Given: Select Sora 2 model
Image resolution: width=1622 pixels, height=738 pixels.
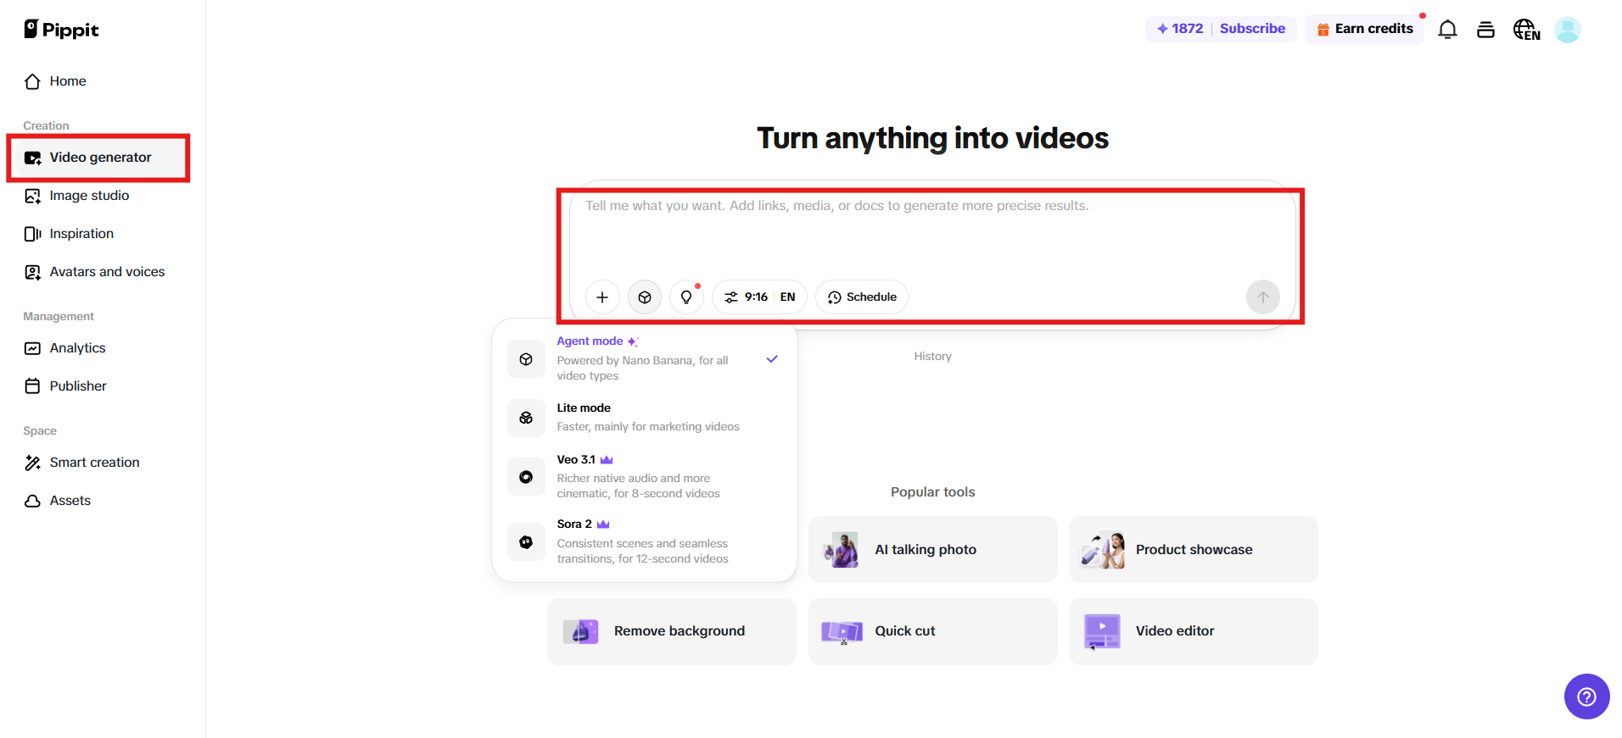Looking at the screenshot, I should [x=645, y=541].
